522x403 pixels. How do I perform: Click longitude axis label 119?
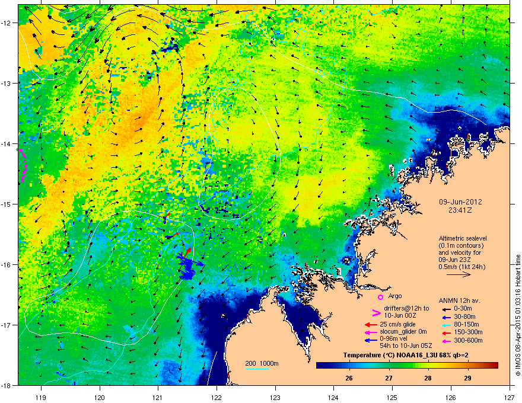click(x=41, y=397)
